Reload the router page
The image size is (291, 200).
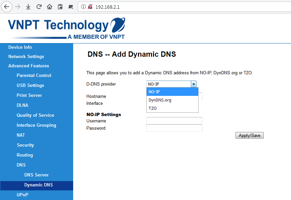[39, 7]
